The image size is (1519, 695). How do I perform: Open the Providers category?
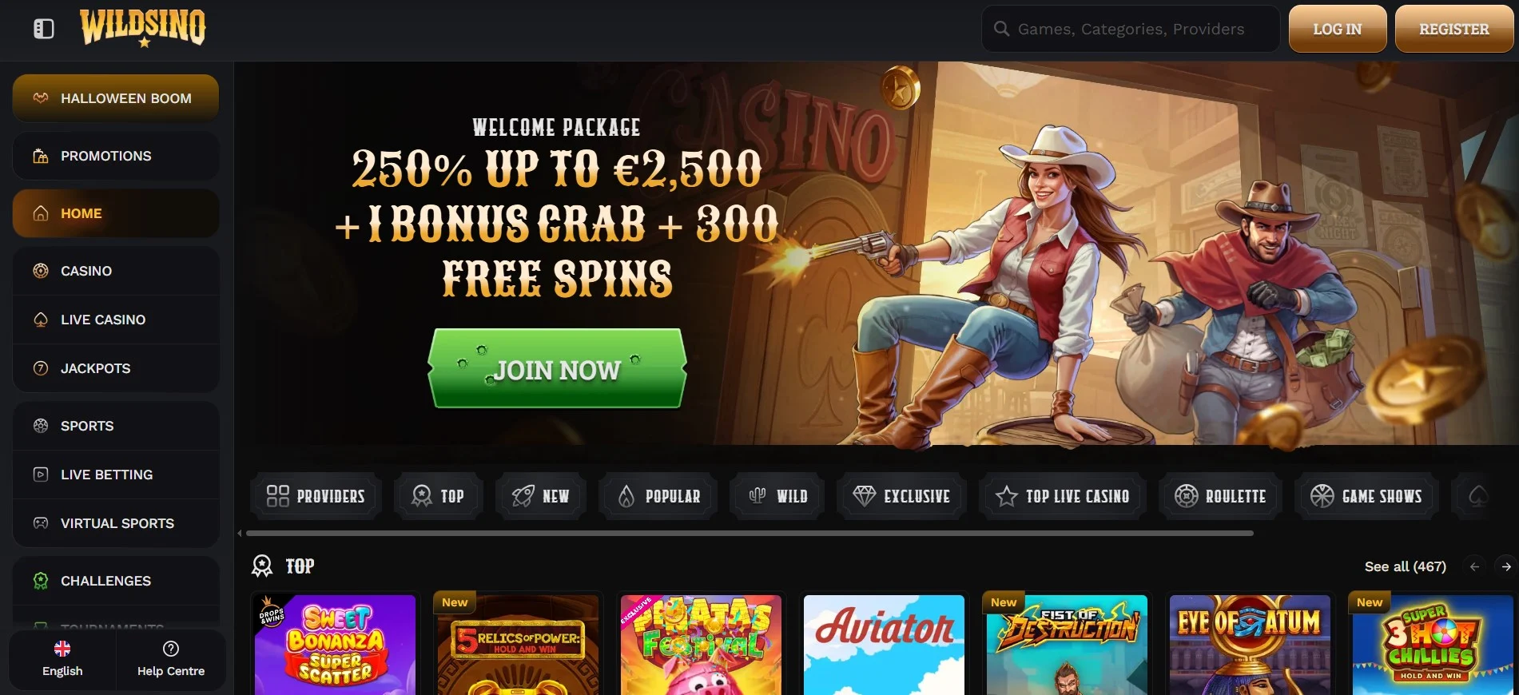316,496
